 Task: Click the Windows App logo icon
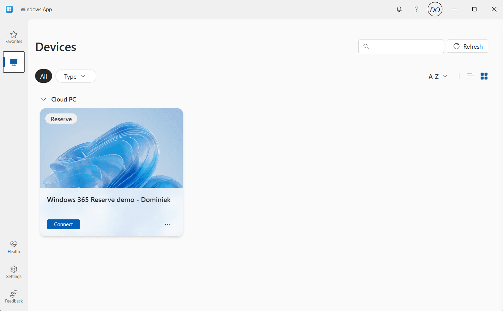click(x=9, y=9)
